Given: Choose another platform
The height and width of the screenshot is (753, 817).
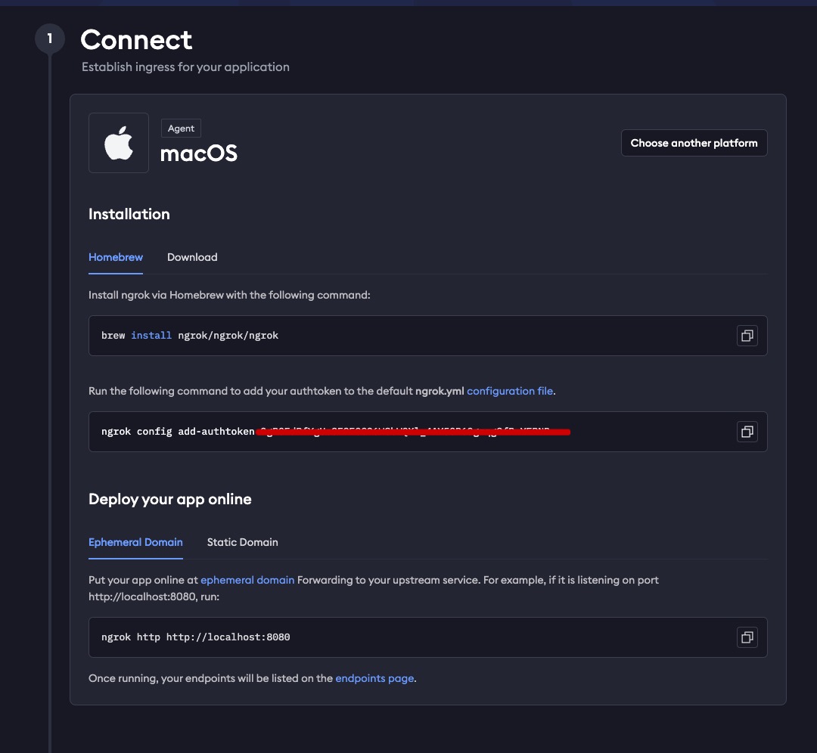Looking at the screenshot, I should [x=694, y=143].
